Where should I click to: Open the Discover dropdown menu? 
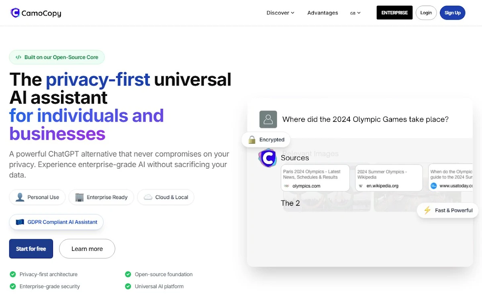click(280, 13)
